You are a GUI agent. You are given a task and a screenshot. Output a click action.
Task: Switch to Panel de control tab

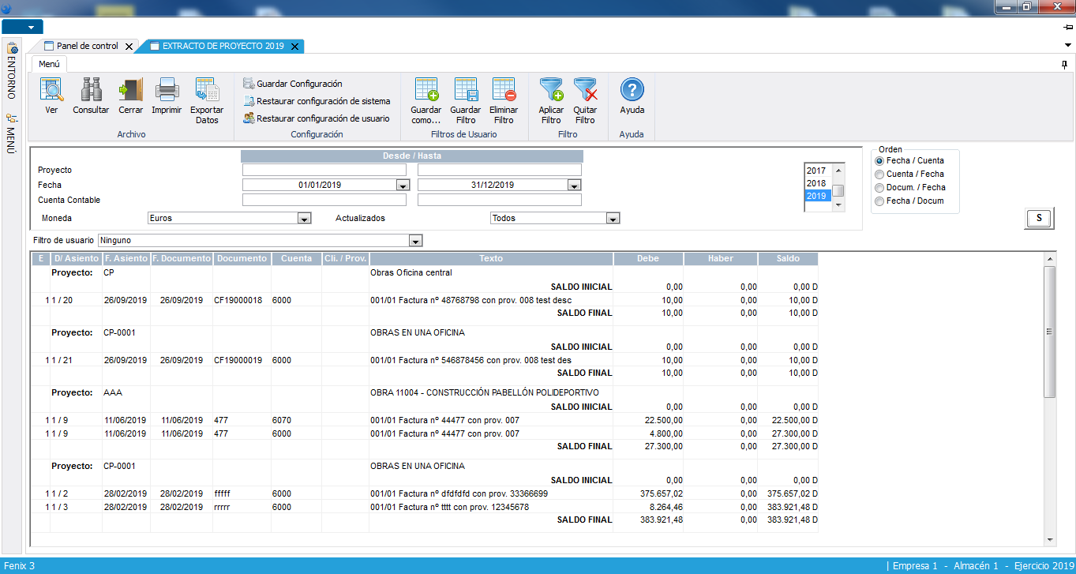click(87, 47)
